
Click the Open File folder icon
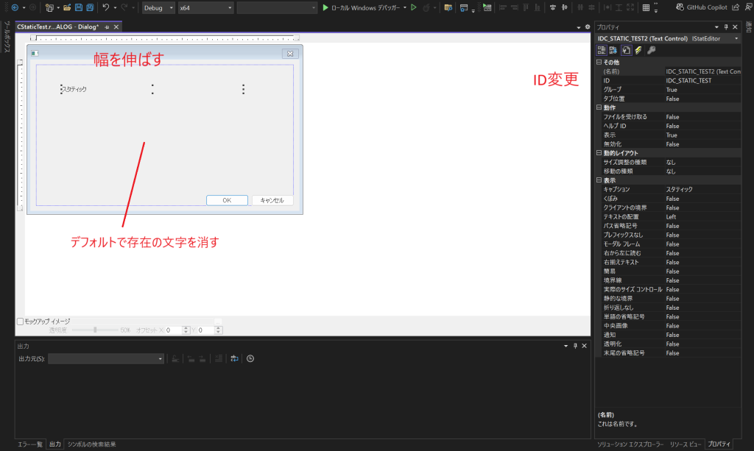tap(67, 7)
